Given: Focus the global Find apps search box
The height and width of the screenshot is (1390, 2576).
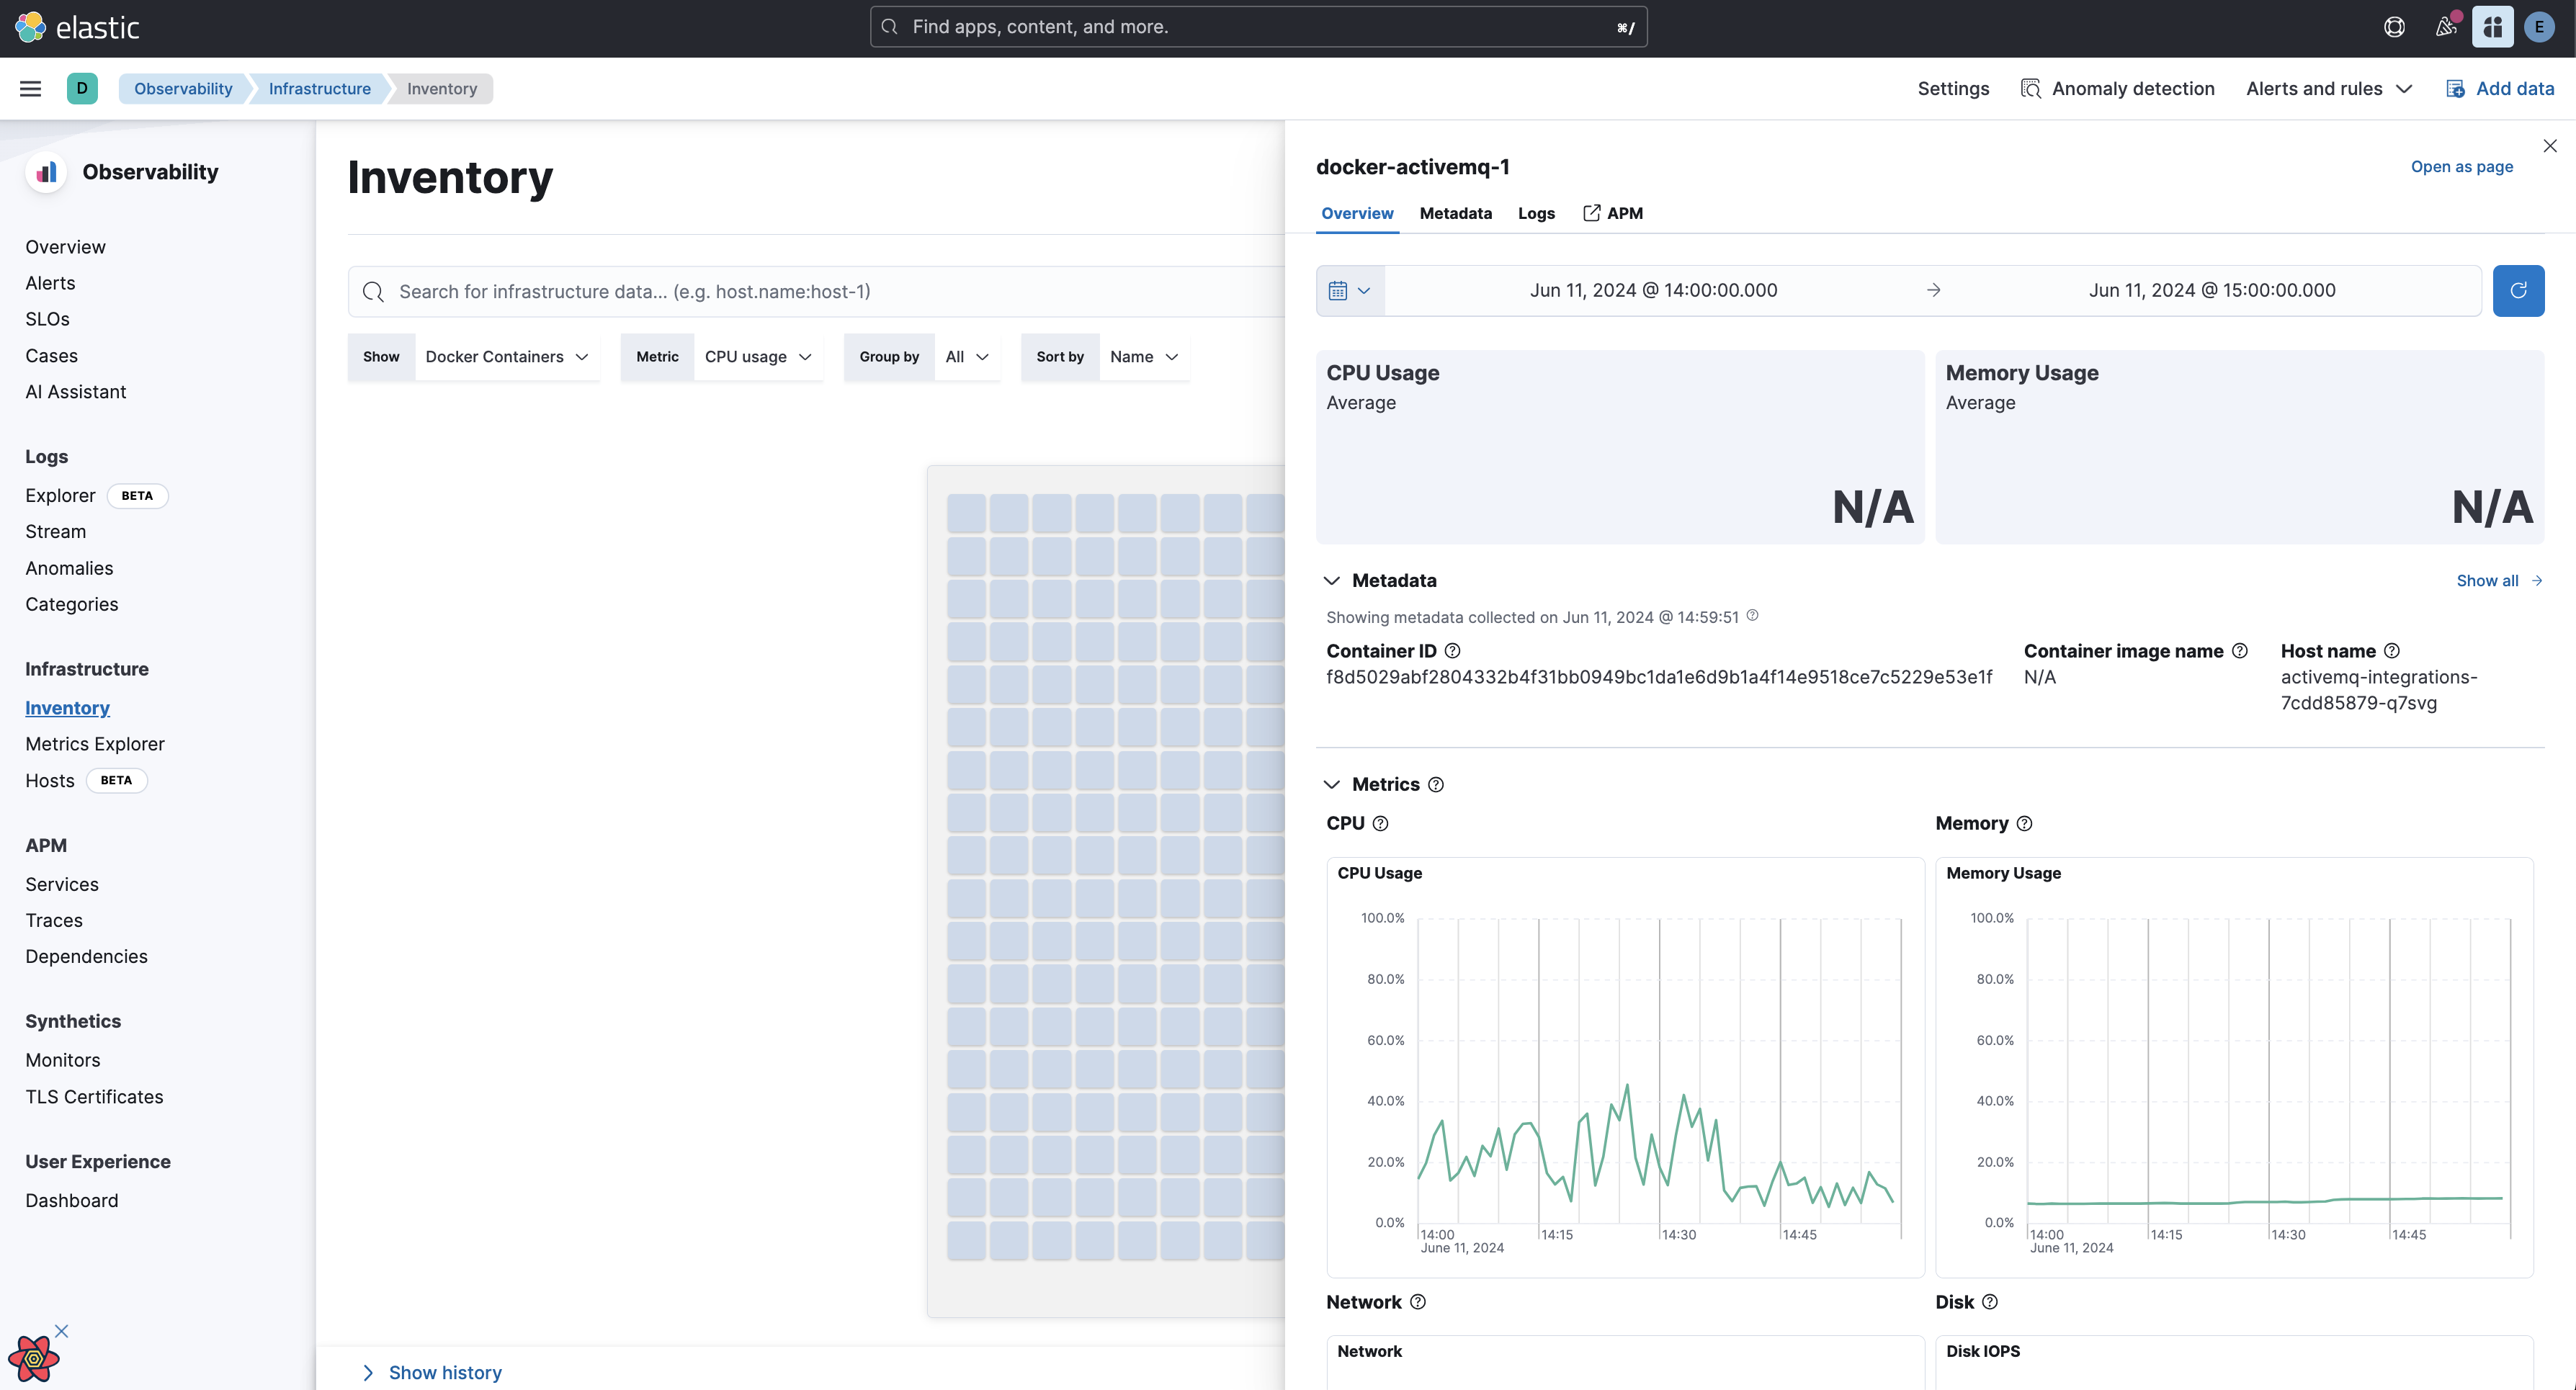Looking at the screenshot, I should [x=1258, y=27].
